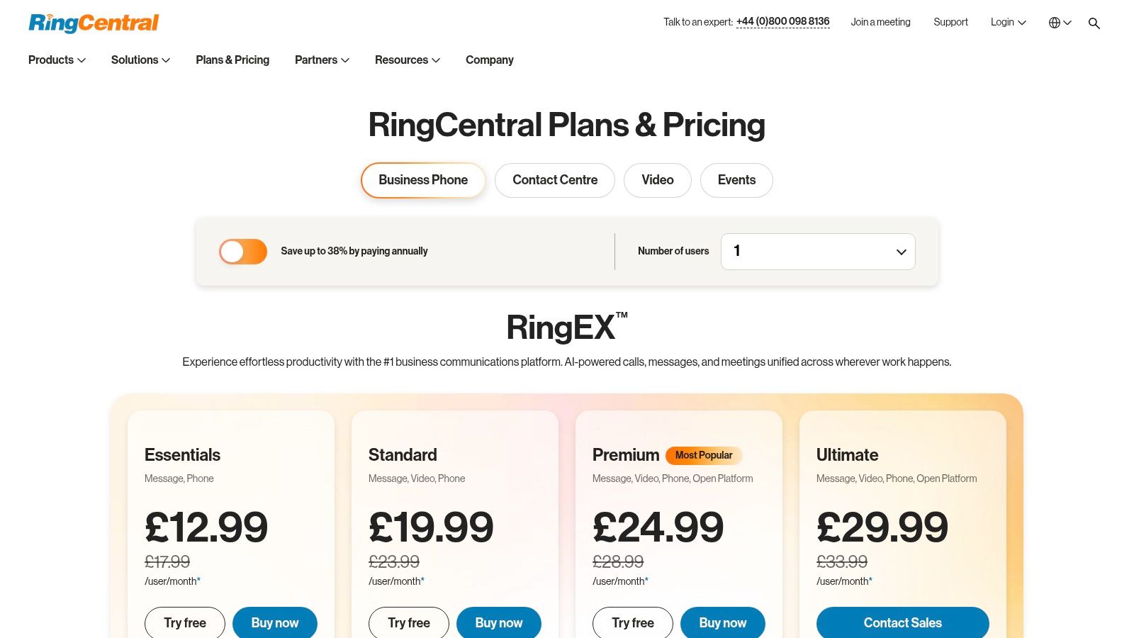
Task: Click the Most Popular badge on Premium
Action: [704, 455]
